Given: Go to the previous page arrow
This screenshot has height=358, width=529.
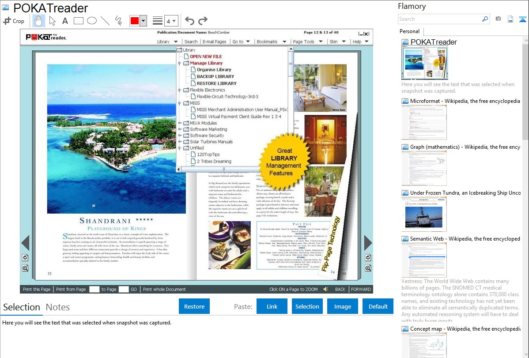Looking at the screenshot, I should point(26,242).
